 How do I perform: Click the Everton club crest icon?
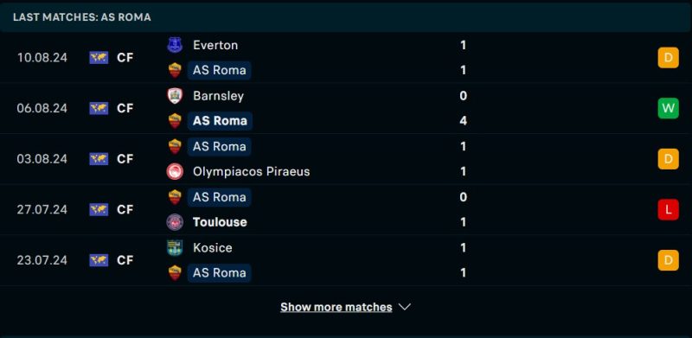175,45
